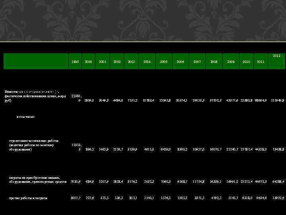Click the cell with value 5145,7
Screen dimensions: 286x215
(233, 198)
